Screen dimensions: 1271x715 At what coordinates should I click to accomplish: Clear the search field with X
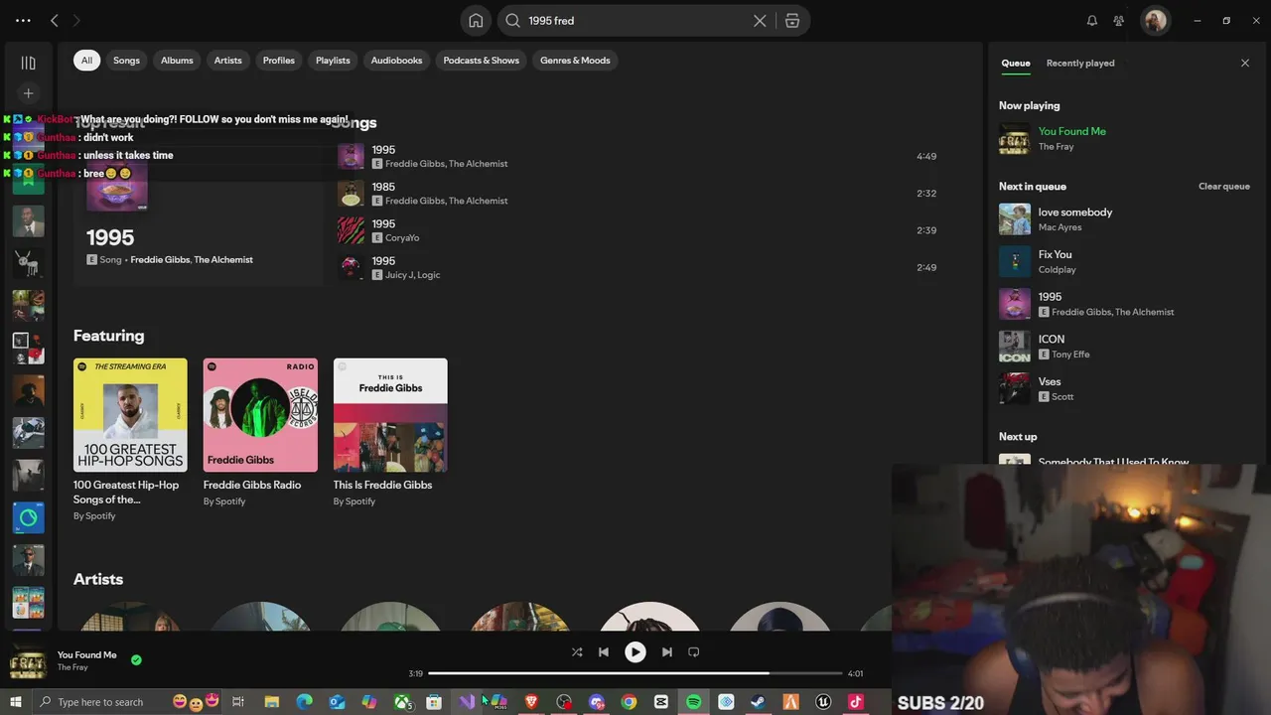coord(760,21)
